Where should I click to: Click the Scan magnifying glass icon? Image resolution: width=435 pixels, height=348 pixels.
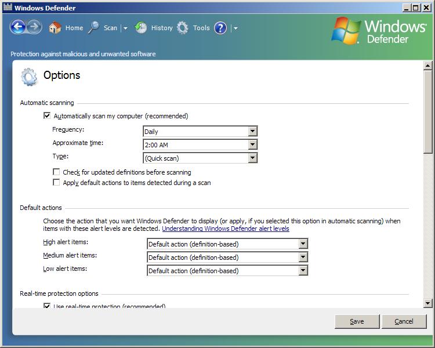(x=94, y=28)
